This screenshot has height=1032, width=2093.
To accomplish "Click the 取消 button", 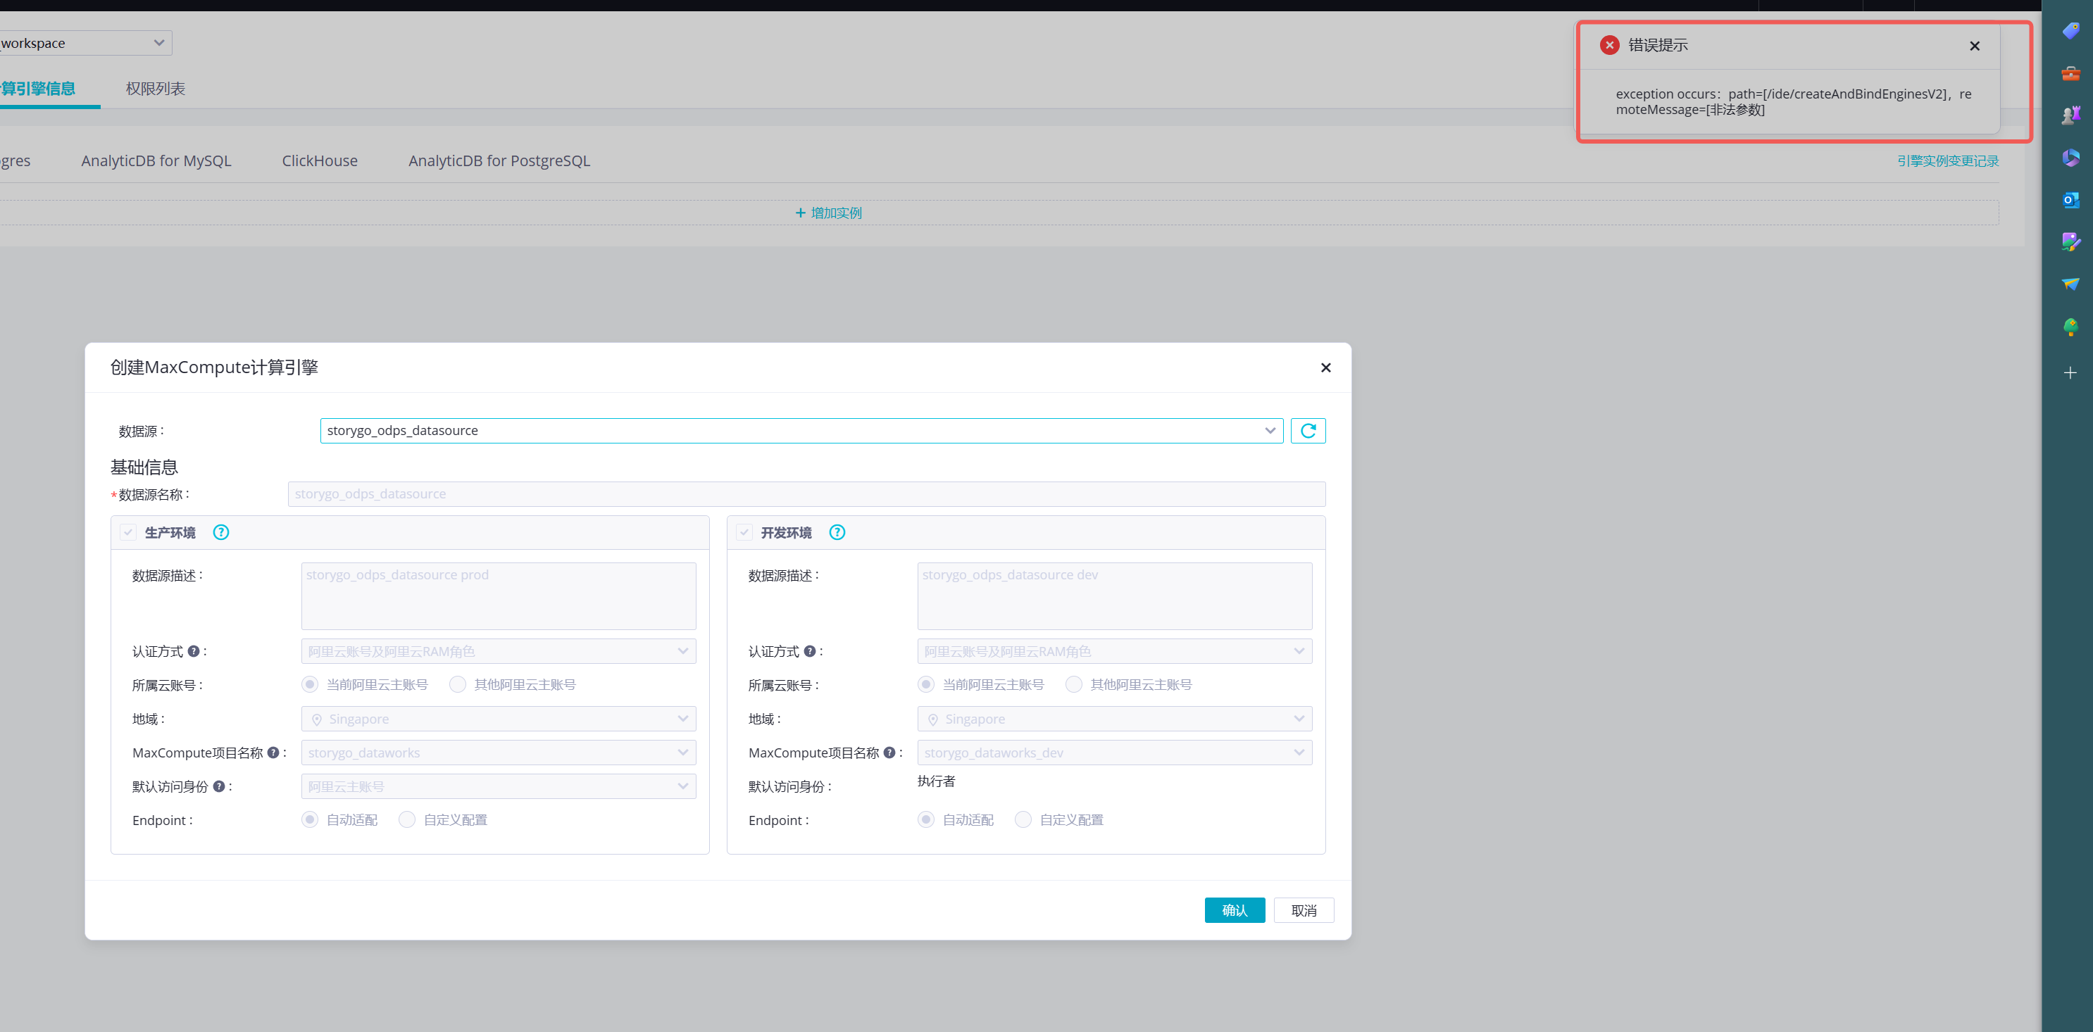I will click(x=1304, y=910).
